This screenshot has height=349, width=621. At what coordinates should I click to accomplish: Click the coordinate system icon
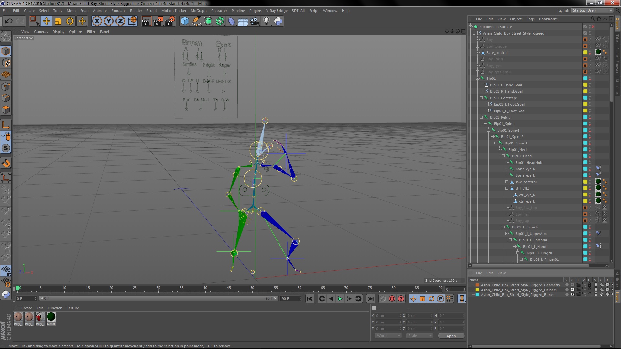pos(132,21)
